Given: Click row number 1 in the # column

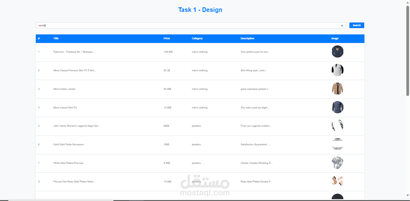Looking at the screenshot, I should [x=39, y=52].
